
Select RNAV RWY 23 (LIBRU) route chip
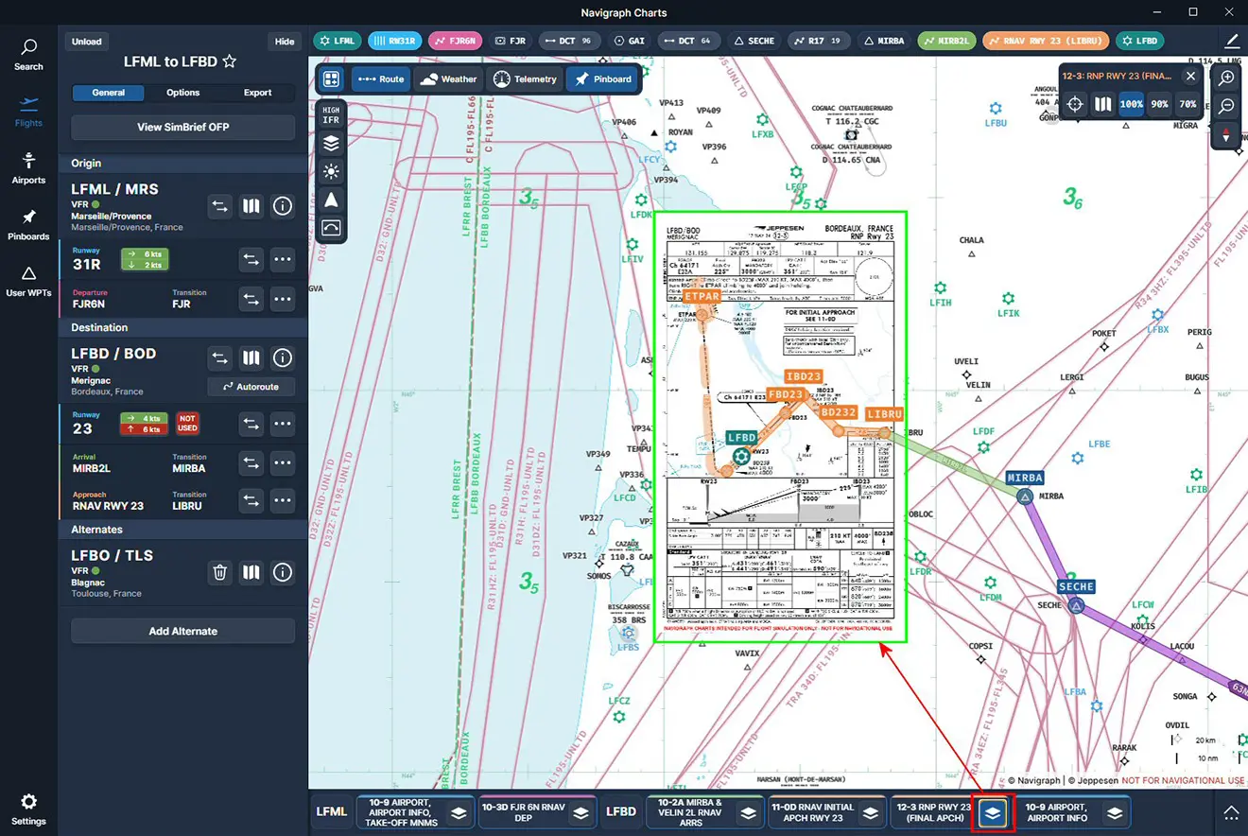pyautogui.click(x=1046, y=41)
